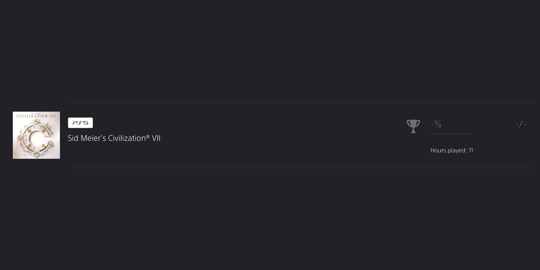This screenshot has height=270, width=540.
Task: Open Sid Meier's Civilization® VII title
Action: pyautogui.click(x=114, y=138)
